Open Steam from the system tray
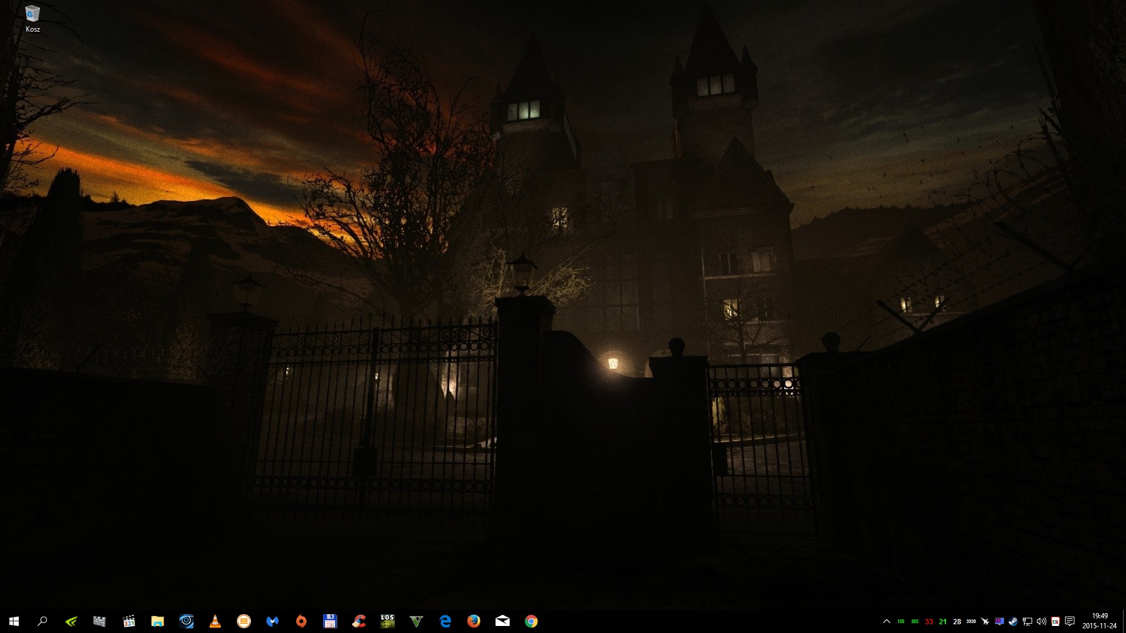This screenshot has width=1126, height=633. (x=1013, y=621)
